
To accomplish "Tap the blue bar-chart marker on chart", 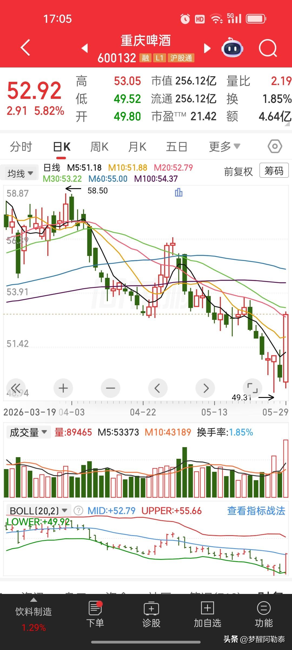I will pos(179,193).
